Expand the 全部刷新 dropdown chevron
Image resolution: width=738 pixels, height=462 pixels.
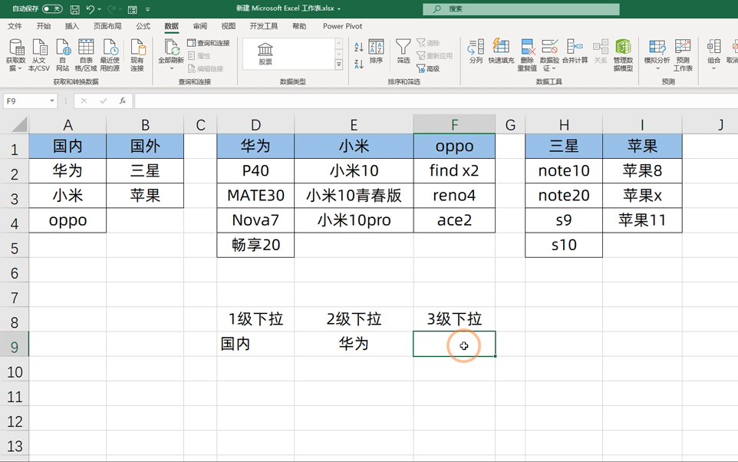171,69
